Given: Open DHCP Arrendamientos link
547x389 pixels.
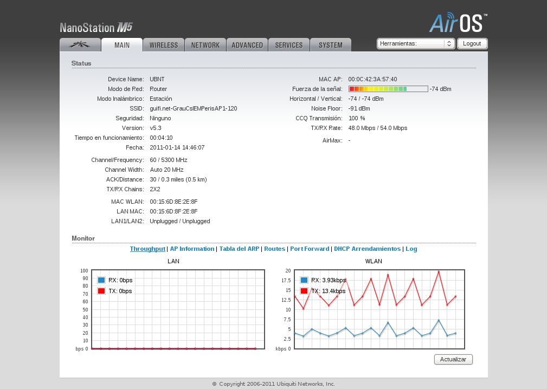Looking at the screenshot, I should tap(367, 249).
